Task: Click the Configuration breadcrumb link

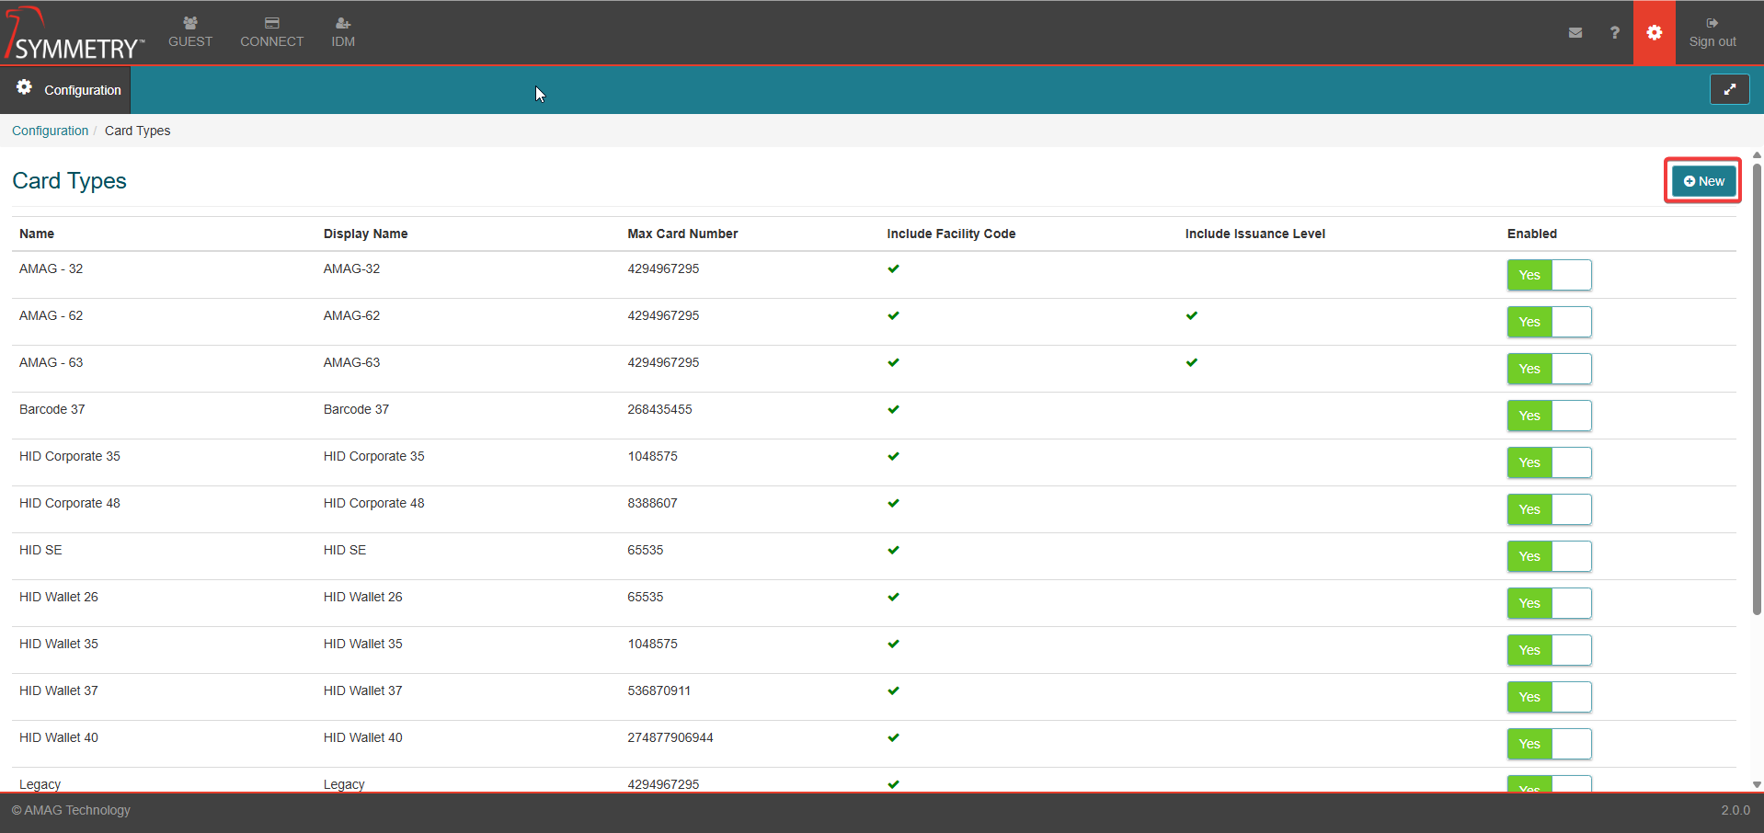Action: pos(50,131)
